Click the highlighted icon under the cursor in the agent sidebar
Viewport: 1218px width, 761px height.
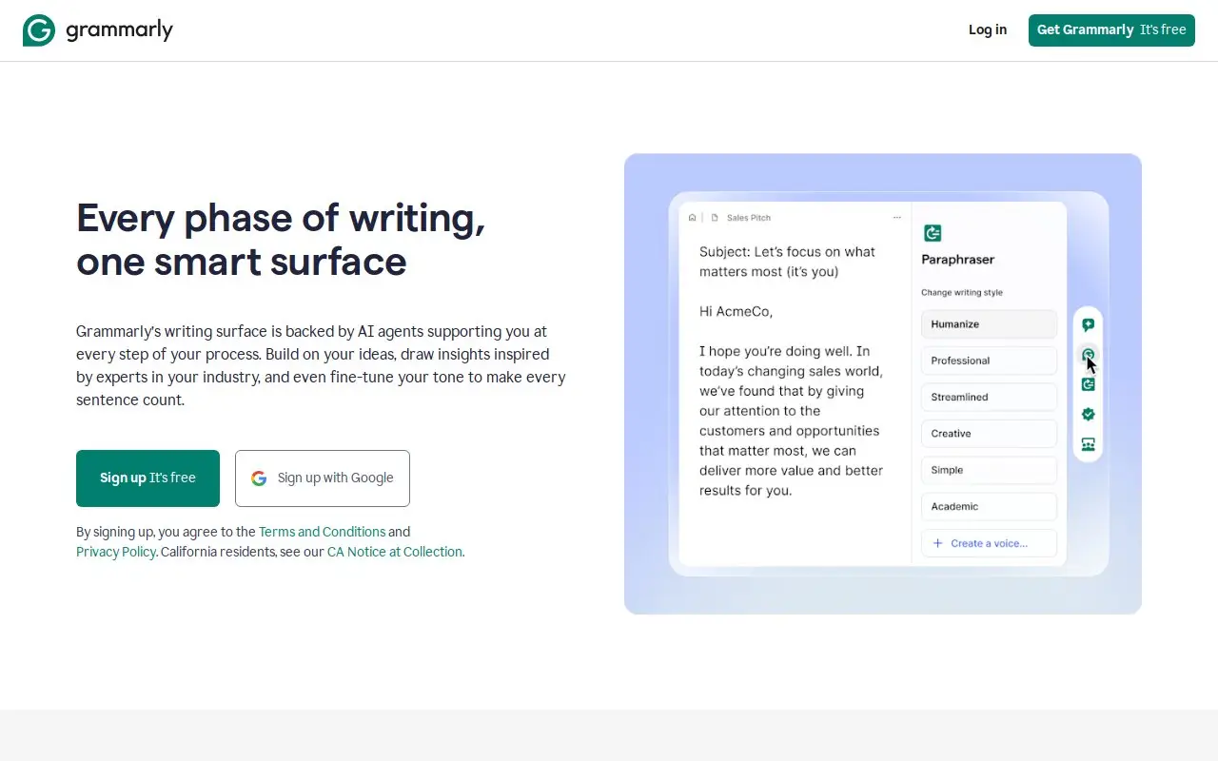1088,355
